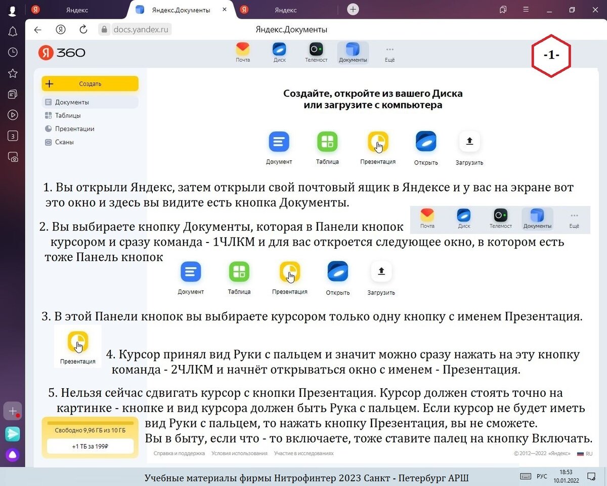Screen dimensions: 607x486
Task: Open the profile icon in browser sidebar
Action: [13, 11]
